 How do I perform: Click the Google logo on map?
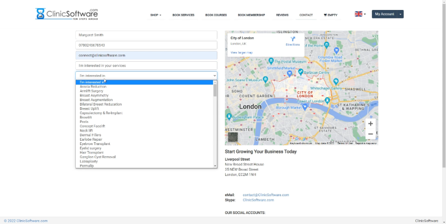(301, 138)
